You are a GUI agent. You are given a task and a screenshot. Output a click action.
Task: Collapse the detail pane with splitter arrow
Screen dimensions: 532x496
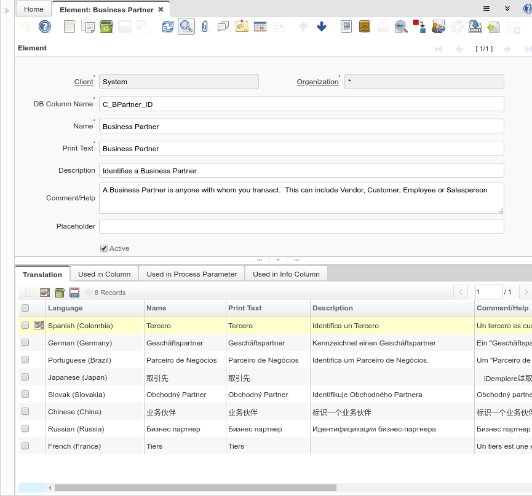point(277,260)
